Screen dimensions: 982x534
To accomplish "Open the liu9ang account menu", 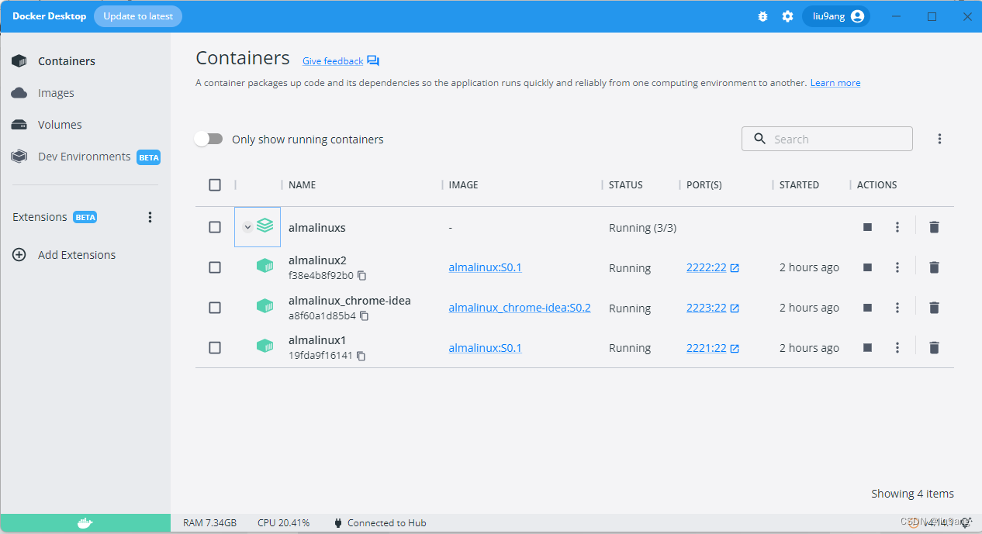I will [x=836, y=16].
